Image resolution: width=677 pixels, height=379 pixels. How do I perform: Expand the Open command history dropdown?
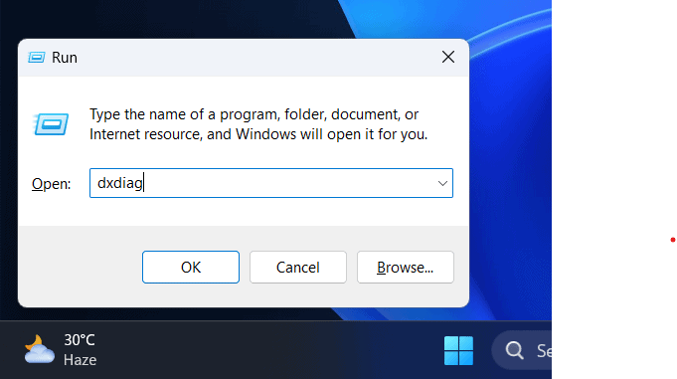click(442, 183)
